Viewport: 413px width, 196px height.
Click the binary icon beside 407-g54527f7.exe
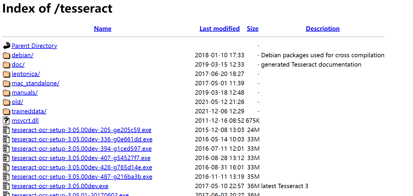[x=6, y=158]
